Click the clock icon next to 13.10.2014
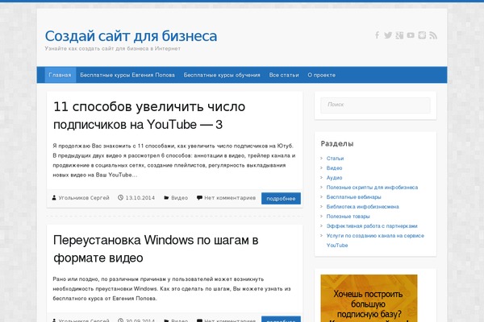The width and height of the screenshot is (484, 322). point(120,197)
